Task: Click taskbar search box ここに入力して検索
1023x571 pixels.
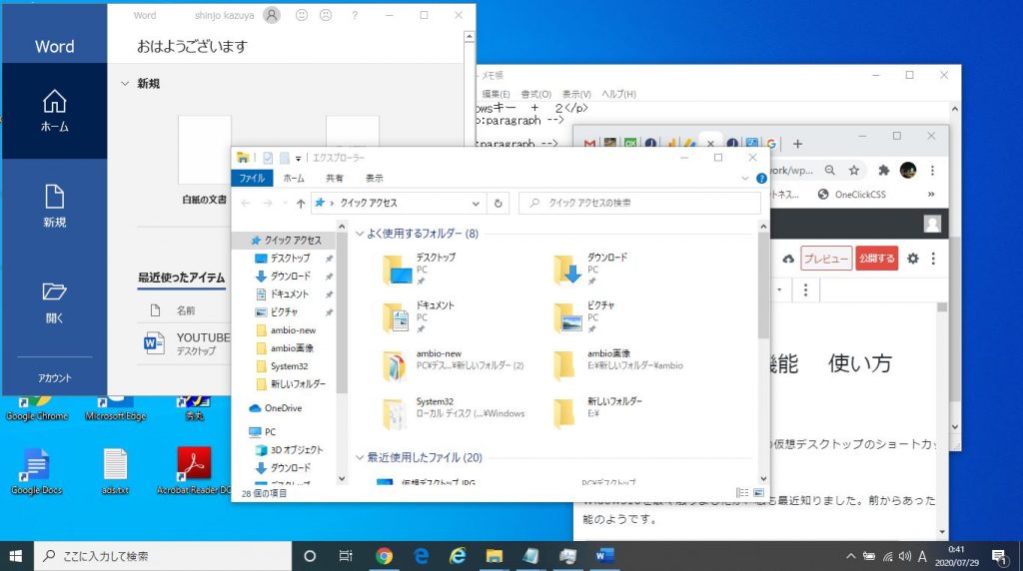Action: click(163, 556)
